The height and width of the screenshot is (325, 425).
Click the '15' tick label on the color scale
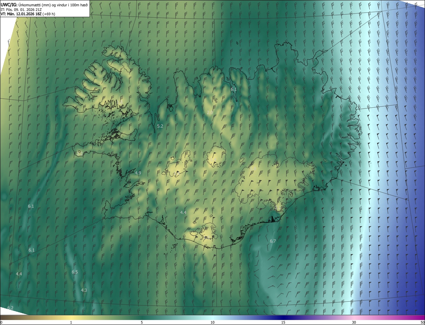click(x=283, y=322)
